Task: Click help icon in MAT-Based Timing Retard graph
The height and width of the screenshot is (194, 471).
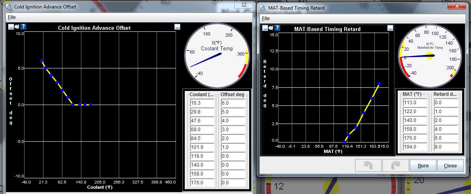Action: coord(277,28)
